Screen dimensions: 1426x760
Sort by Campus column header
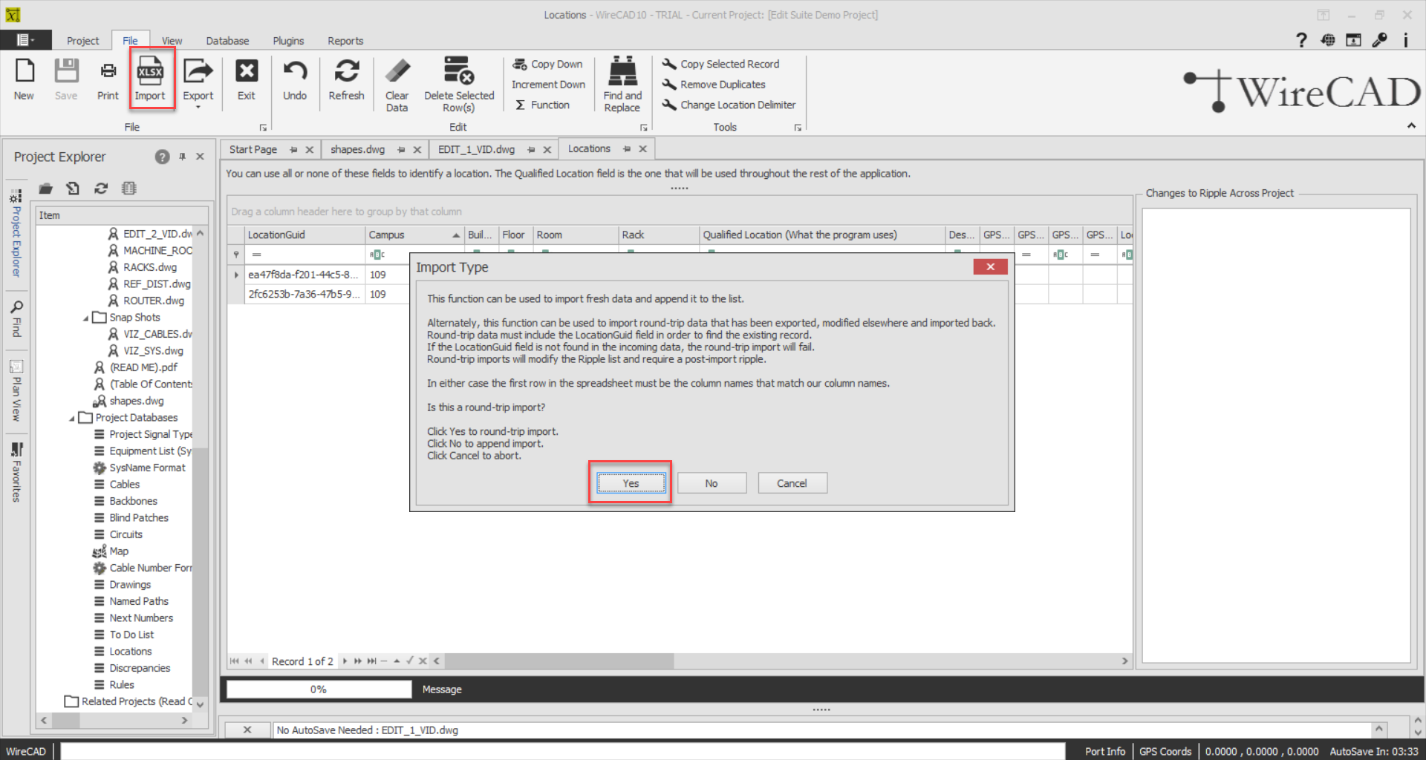[x=414, y=235]
